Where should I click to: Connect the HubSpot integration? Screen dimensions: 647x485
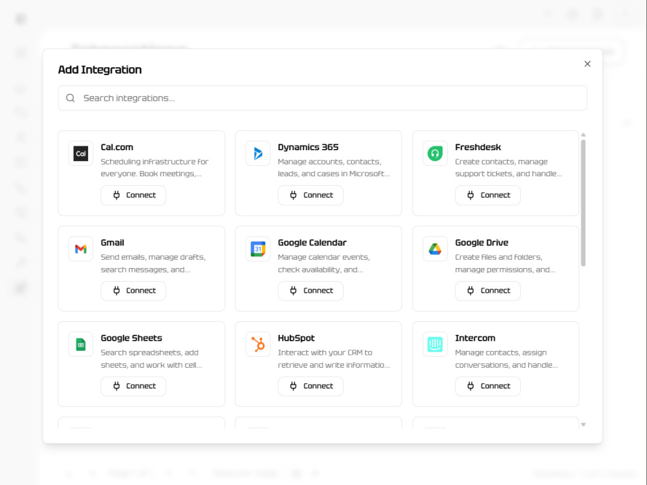point(311,386)
